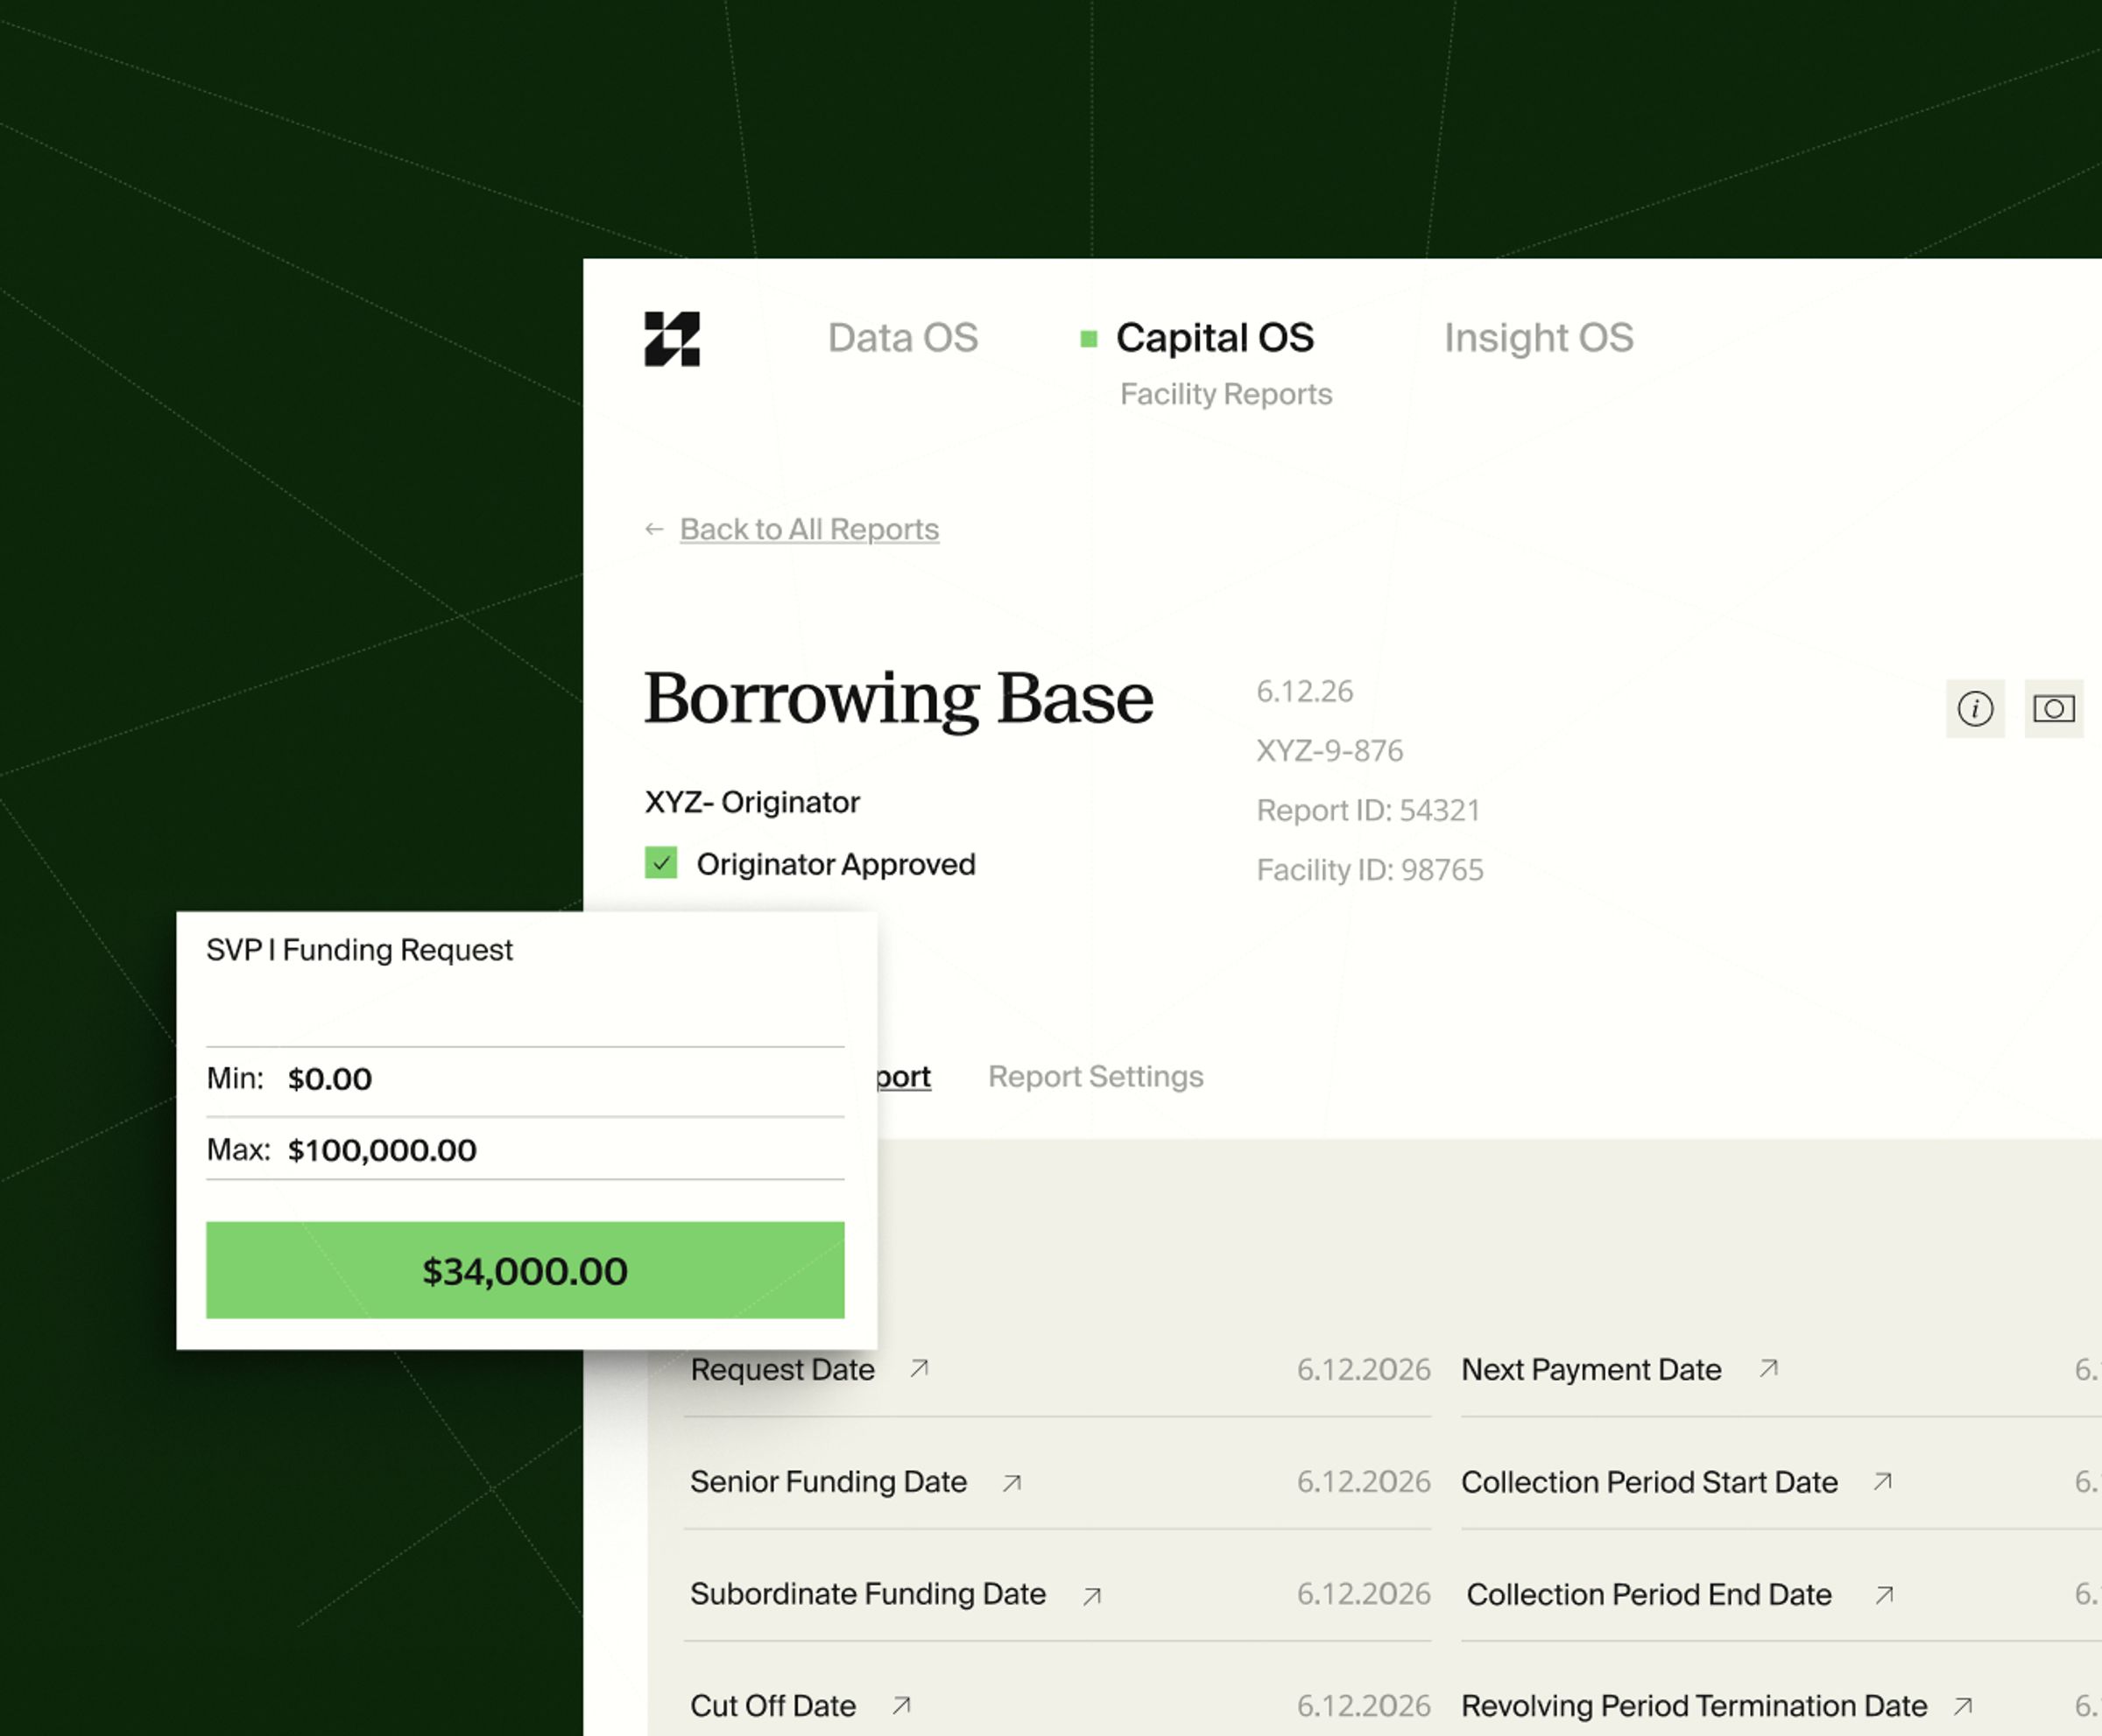
Task: Open Collection Period End Date arrow
Action: (x=1884, y=1595)
